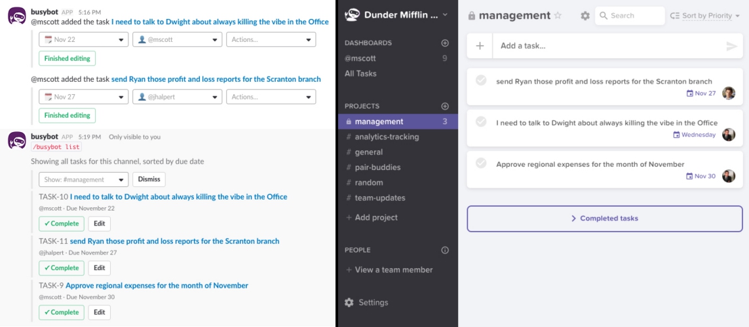Click View a team member
The image size is (749, 327).
click(x=389, y=270)
